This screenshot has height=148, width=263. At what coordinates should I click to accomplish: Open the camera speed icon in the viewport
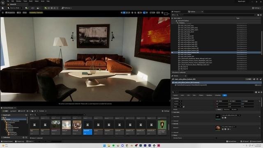[158, 13]
